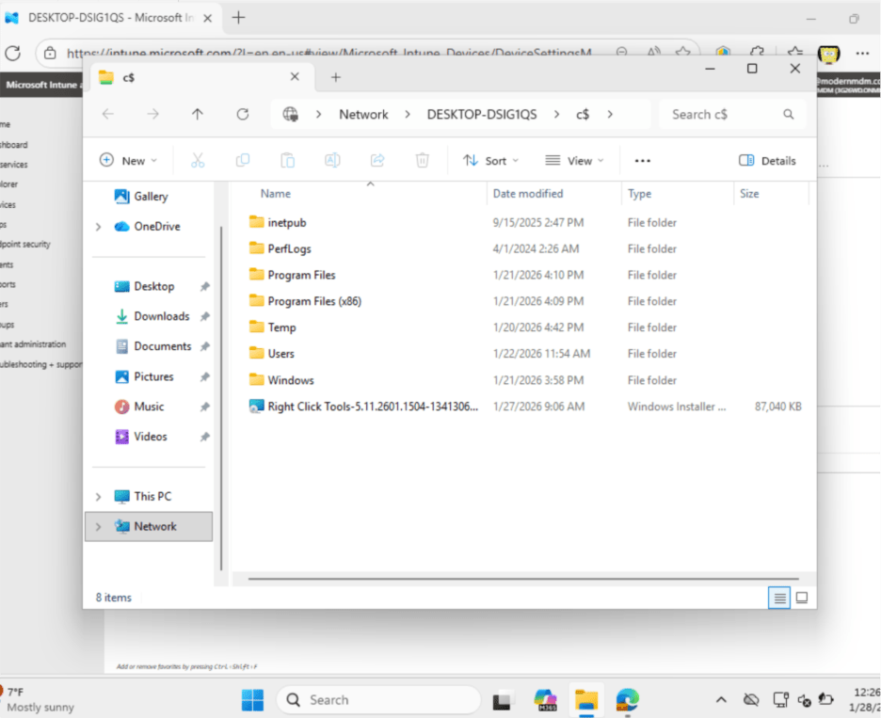Viewport: 881px width, 718px height.
Task: Click the Share icon in the Explorer toolbar
Action: (x=376, y=160)
